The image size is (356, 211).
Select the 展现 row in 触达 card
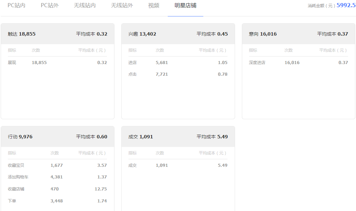coord(57,63)
